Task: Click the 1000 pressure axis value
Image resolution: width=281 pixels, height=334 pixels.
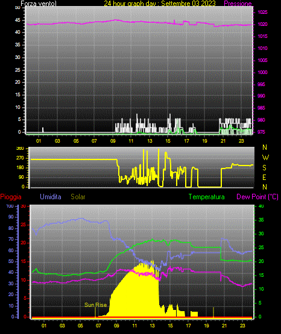Action: 262,72
